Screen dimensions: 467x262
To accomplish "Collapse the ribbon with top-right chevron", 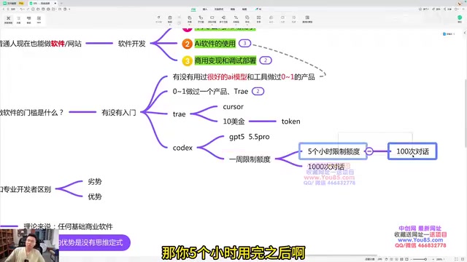I will (464, 9).
